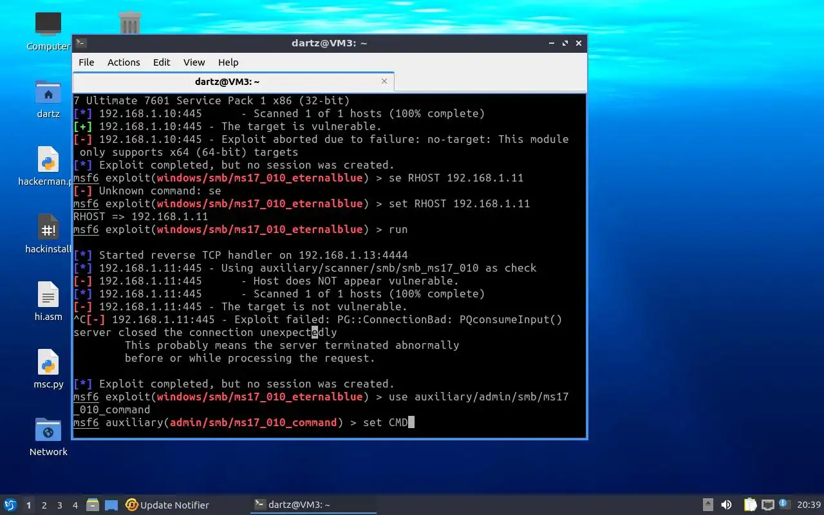
Task: Click the 'only supports x64 (64-bit) targets' line
Action: pos(189,152)
